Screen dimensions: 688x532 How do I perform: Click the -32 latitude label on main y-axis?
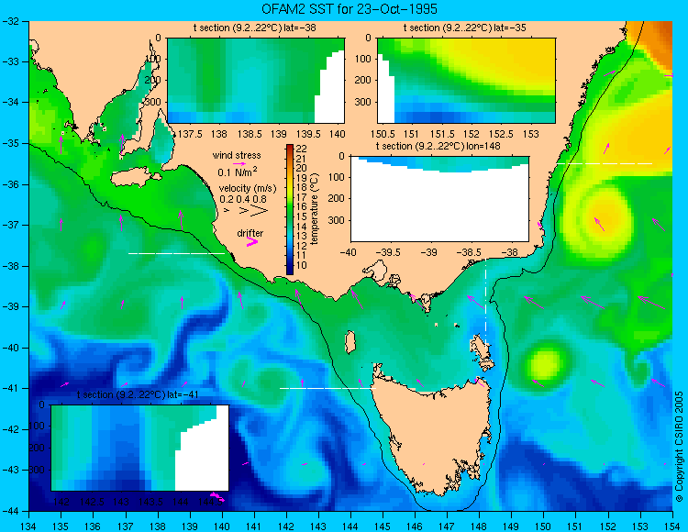pos(10,21)
